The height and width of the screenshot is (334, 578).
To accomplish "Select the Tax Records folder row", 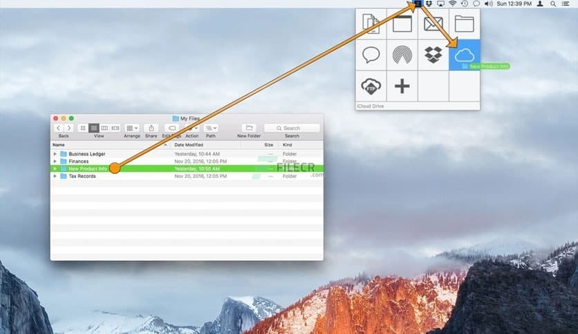I will click(187, 176).
